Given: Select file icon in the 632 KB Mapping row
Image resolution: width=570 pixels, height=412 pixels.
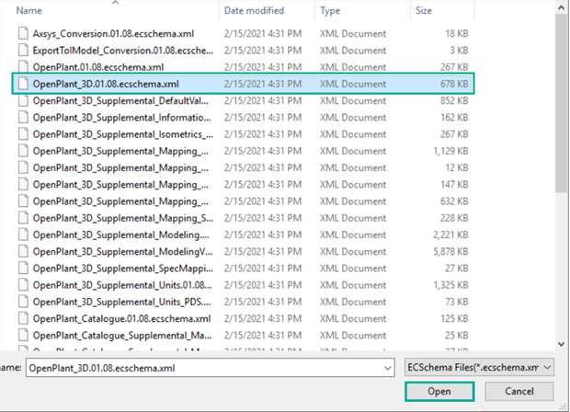Looking at the screenshot, I should tap(23, 201).
